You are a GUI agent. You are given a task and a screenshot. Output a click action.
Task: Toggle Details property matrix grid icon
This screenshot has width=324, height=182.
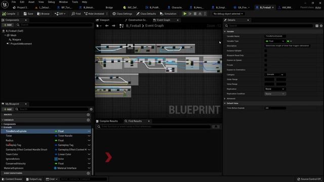tap(317, 26)
